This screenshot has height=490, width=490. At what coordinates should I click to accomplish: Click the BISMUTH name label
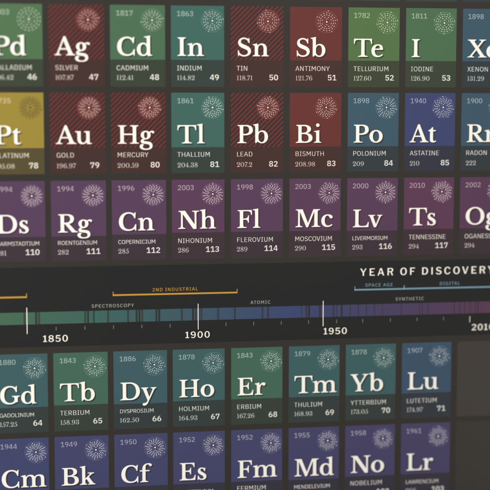pos(310,154)
